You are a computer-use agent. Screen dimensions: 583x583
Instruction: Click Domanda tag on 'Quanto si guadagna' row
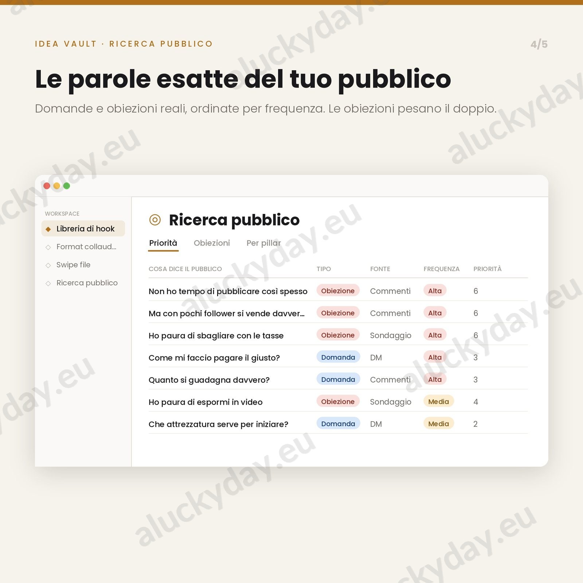338,379
